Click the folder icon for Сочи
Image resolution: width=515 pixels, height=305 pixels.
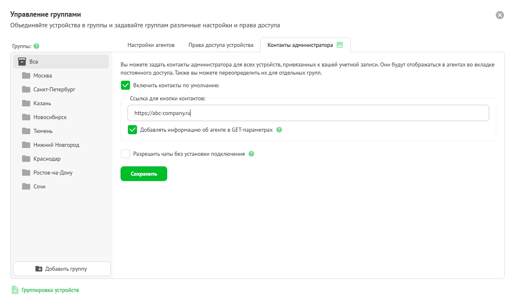[x=26, y=186]
